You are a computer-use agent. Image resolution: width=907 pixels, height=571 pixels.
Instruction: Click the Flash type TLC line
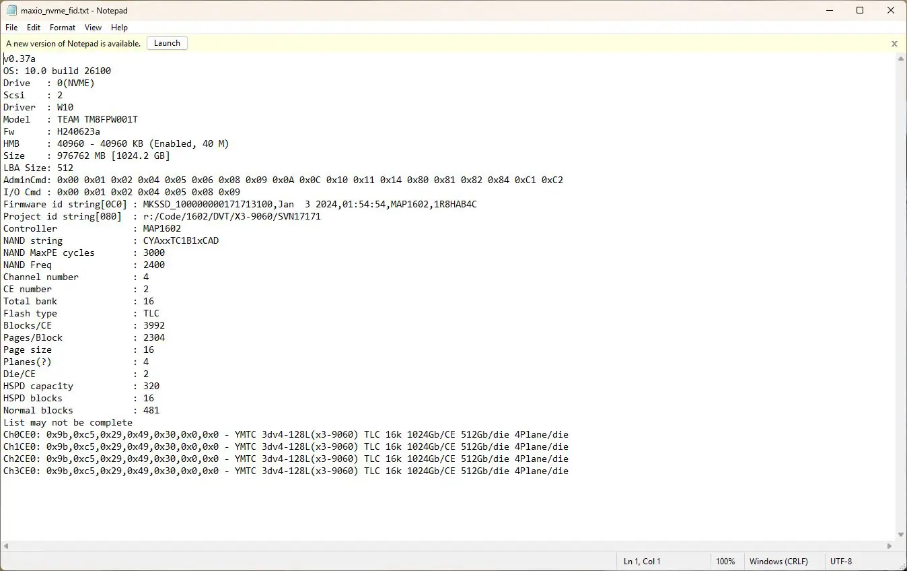coord(81,313)
